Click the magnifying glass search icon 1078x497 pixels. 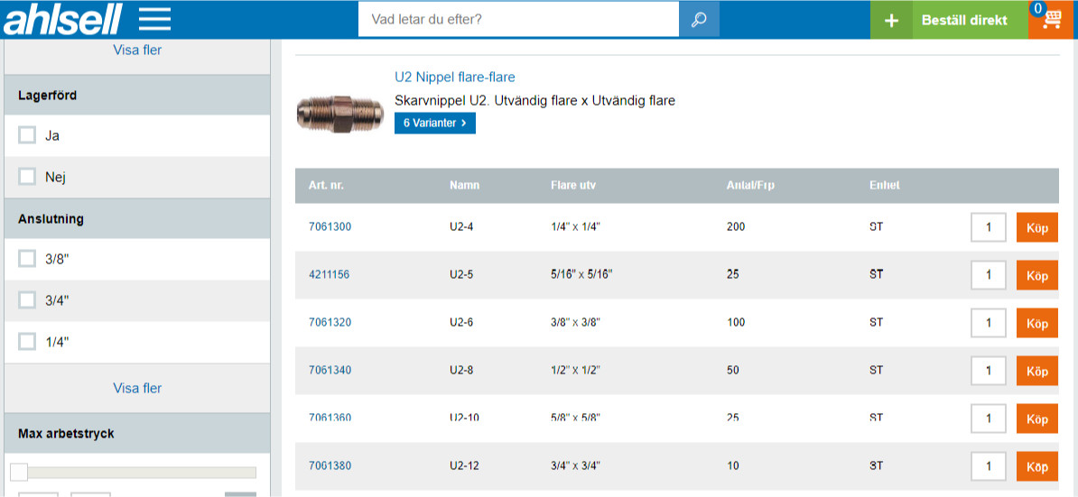point(699,19)
